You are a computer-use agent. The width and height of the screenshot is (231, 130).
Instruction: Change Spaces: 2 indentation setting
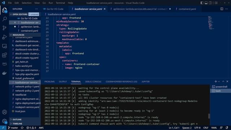[x=187, y=128]
